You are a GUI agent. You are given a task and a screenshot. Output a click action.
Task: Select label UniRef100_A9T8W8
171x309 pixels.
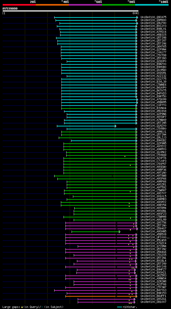click(153, 176)
